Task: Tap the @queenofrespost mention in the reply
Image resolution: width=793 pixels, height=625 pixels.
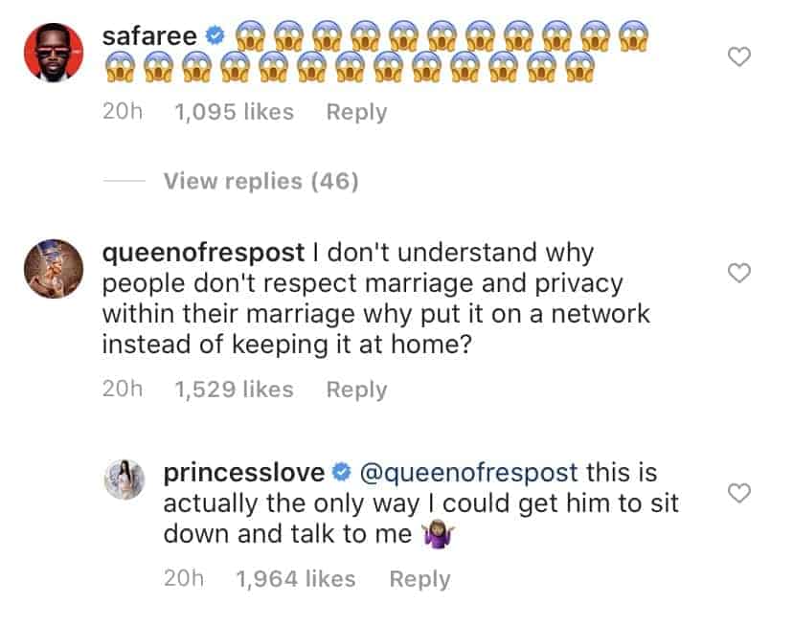Action: tap(468, 473)
